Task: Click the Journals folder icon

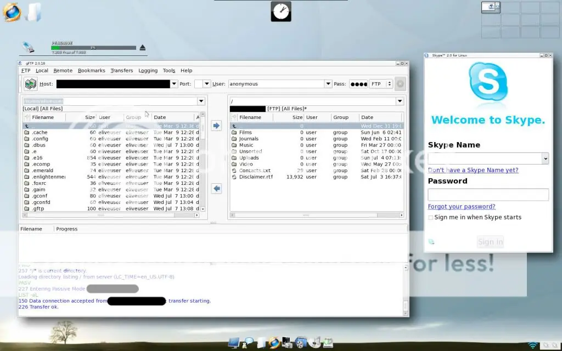Action: pyautogui.click(x=234, y=139)
